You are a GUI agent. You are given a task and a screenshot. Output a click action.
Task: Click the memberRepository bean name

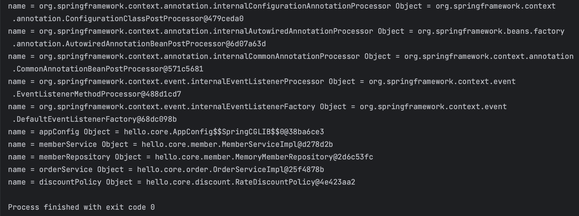pyautogui.click(x=75, y=157)
